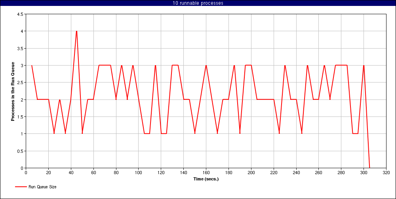Click the x-axis label '80'
The width and height of the screenshot is (396, 199).
point(116,173)
